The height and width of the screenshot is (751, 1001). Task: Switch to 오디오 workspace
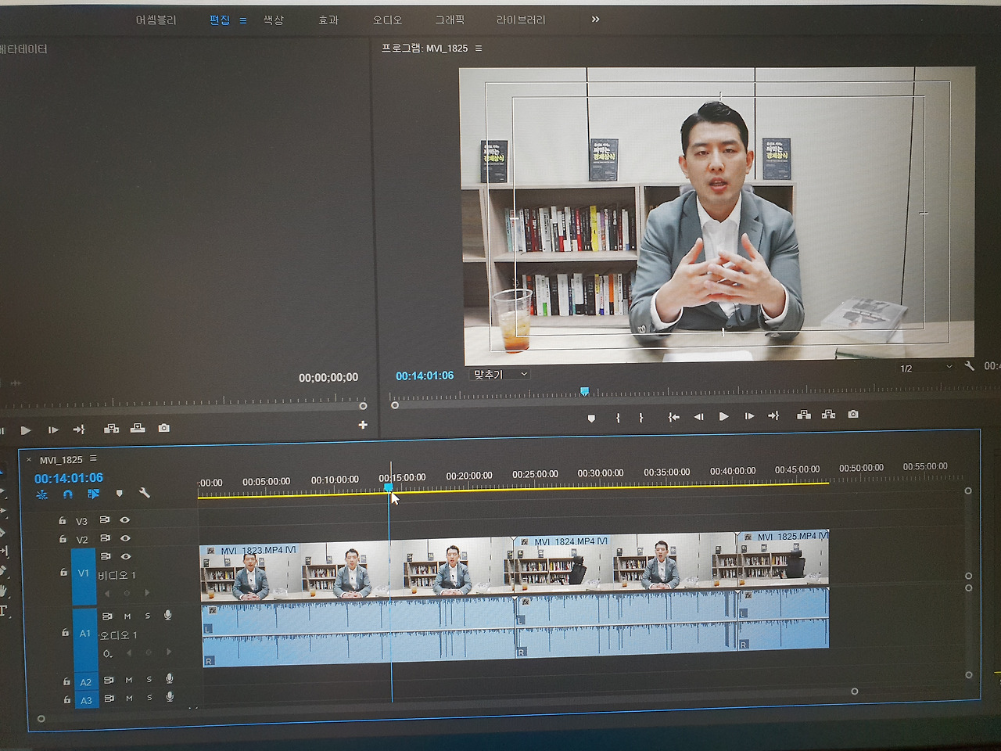pyautogui.click(x=387, y=20)
